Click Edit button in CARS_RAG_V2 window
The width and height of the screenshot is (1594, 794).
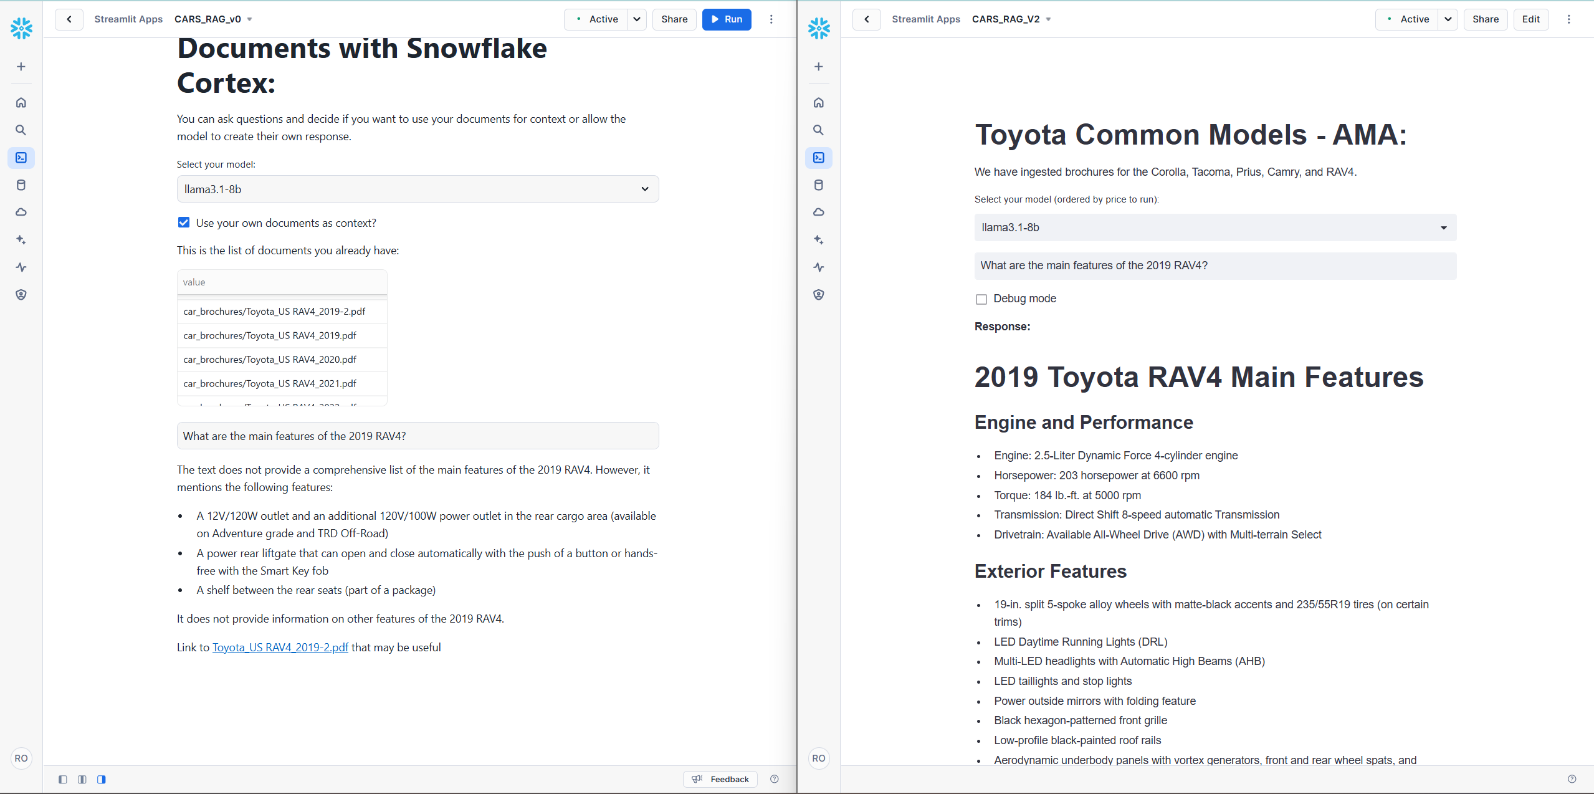(1531, 19)
